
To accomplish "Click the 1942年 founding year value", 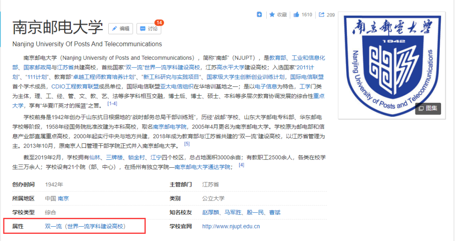I will [x=54, y=185].
